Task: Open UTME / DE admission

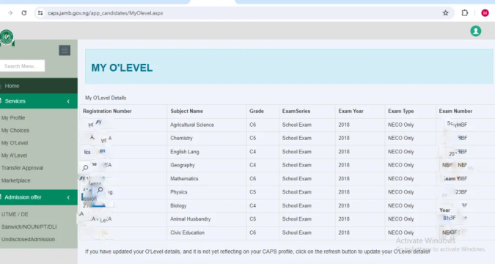Action: pyautogui.click(x=15, y=214)
